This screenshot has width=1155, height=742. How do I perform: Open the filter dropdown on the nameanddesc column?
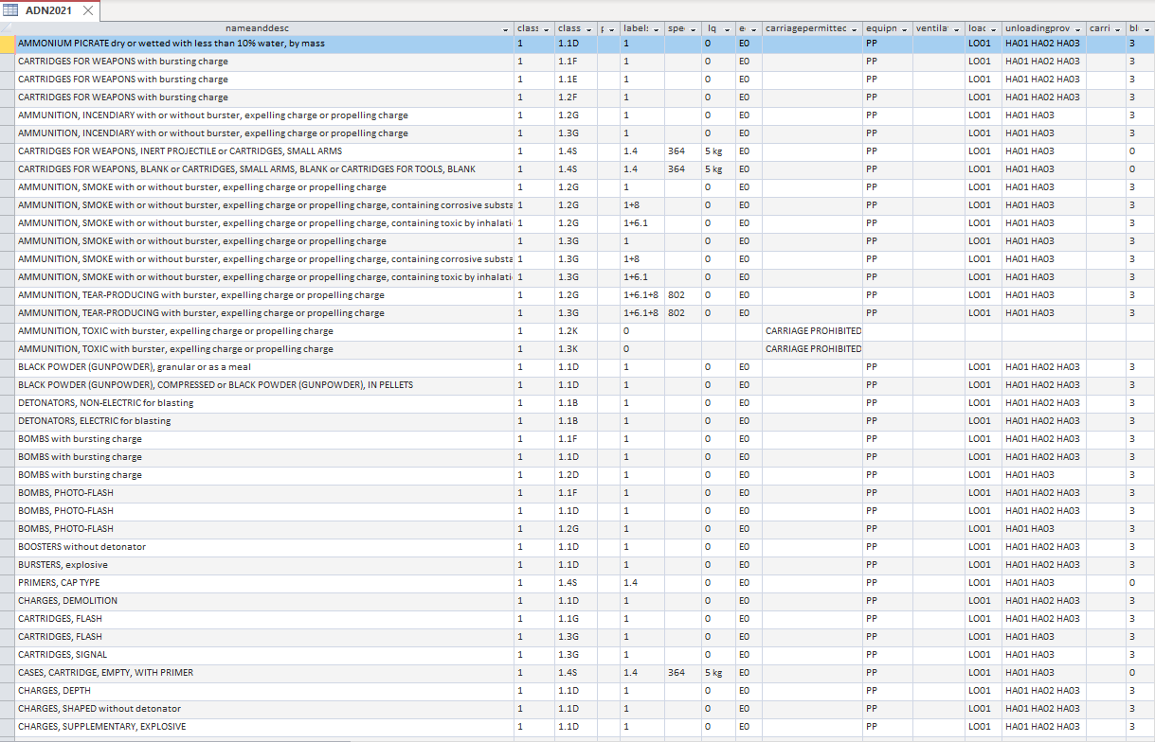(504, 28)
